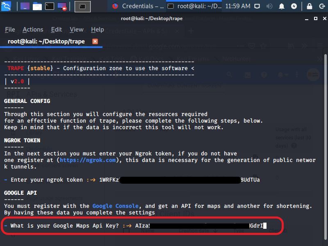Switch to Credentials Firefox window in taskbar
Viewport: 328px width, 246px height.
coord(137,6)
